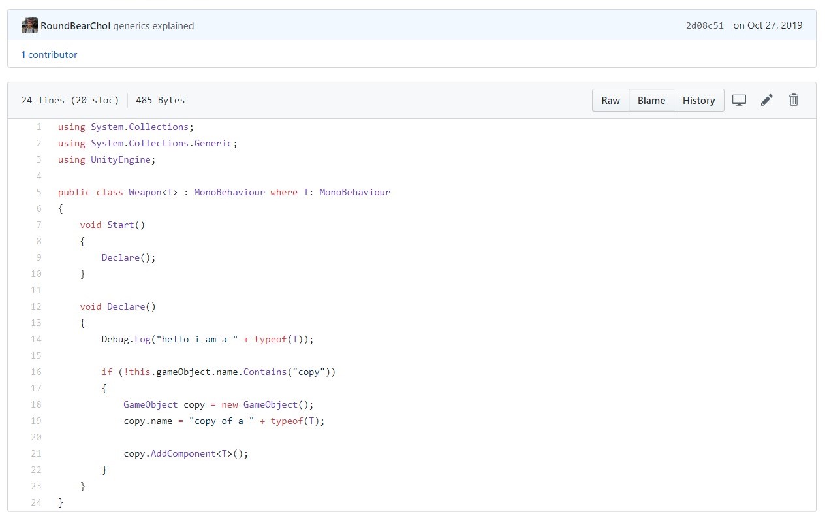Open commit hash 2d08c51

click(x=704, y=26)
